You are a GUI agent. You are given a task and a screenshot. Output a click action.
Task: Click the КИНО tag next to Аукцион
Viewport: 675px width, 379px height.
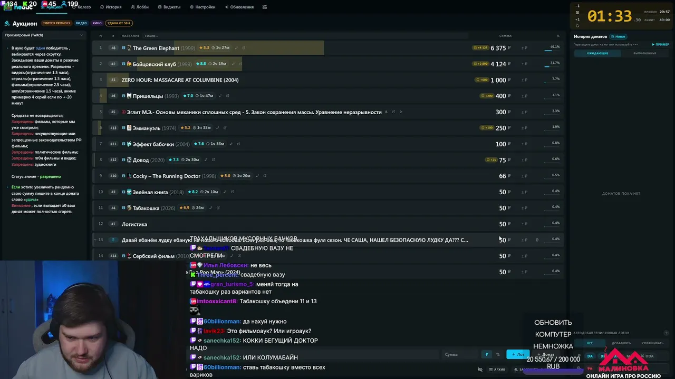(x=97, y=23)
